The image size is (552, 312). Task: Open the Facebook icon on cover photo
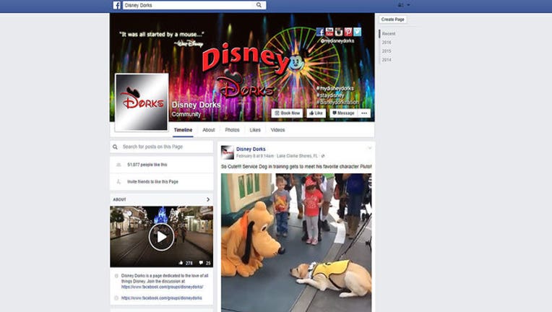pyautogui.click(x=320, y=32)
